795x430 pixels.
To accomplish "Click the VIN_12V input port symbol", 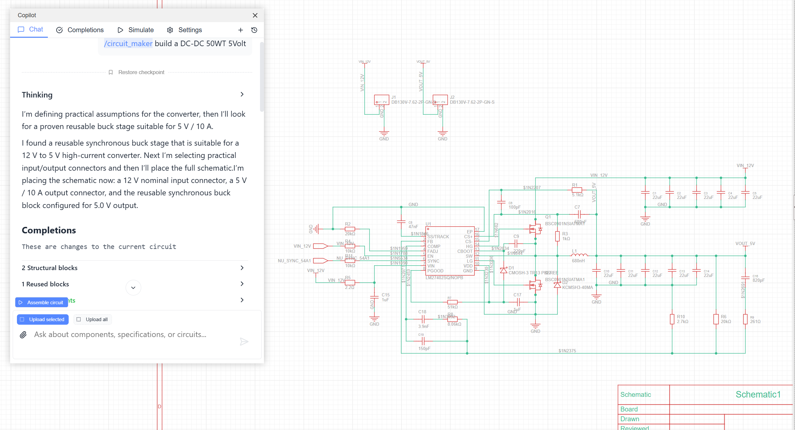I will (321, 246).
